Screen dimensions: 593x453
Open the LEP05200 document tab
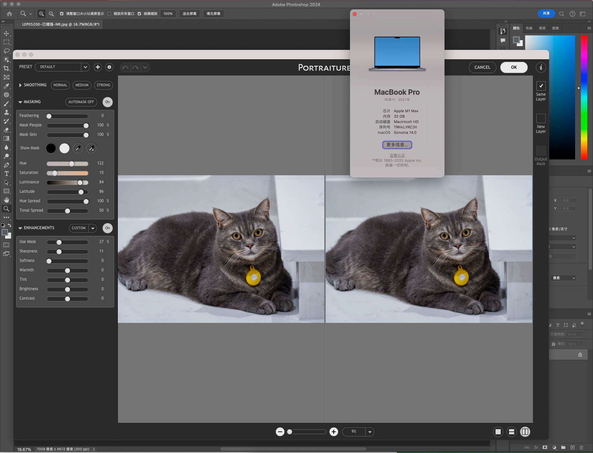61,24
